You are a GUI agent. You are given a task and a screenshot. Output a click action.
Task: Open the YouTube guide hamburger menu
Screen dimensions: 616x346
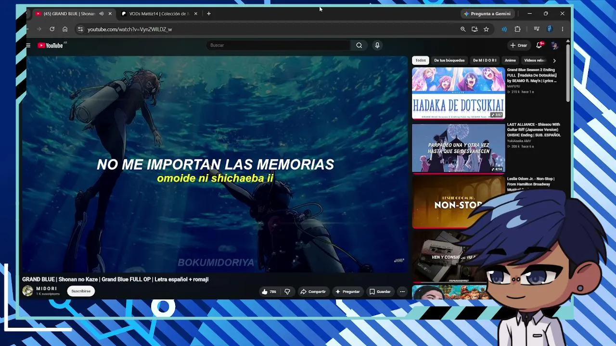pos(28,45)
